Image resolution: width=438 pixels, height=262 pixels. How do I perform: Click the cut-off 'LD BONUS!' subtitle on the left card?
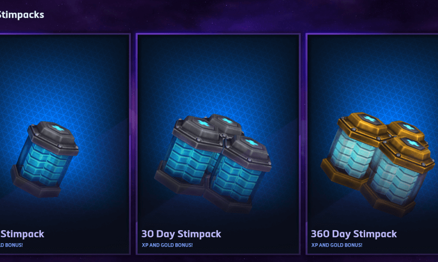click(x=12, y=245)
